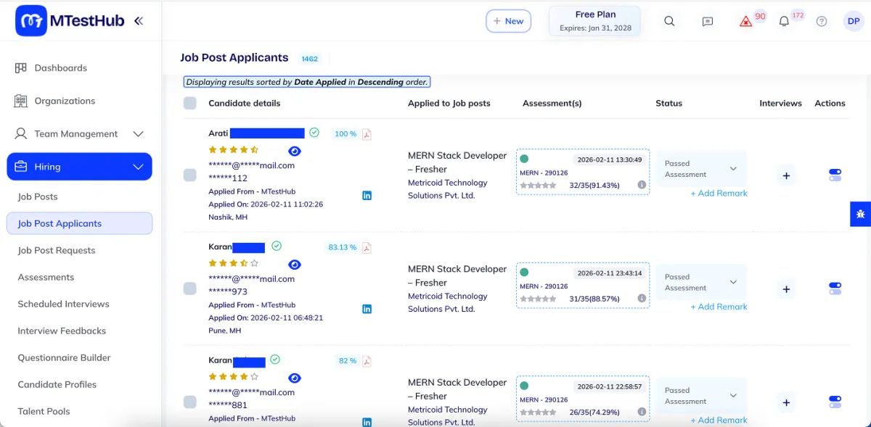Open LinkedIn icon for first Karan applicant
Viewport: 871px width, 427px height.
click(x=367, y=309)
